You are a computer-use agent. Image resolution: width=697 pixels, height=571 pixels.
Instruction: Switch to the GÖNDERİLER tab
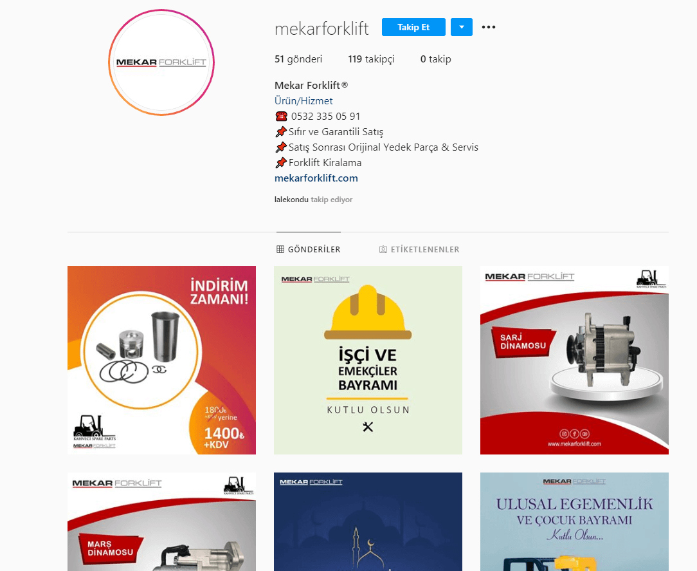pyautogui.click(x=309, y=249)
